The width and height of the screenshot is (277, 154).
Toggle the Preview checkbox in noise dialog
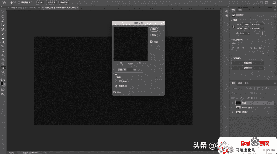tap(151, 42)
